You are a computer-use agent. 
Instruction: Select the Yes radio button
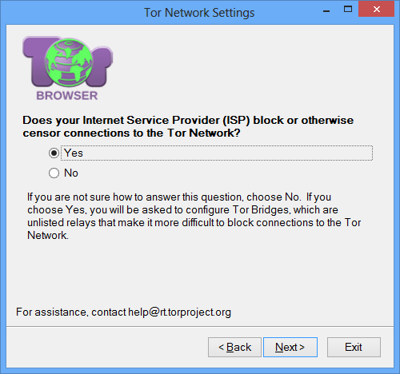pyautogui.click(x=54, y=153)
